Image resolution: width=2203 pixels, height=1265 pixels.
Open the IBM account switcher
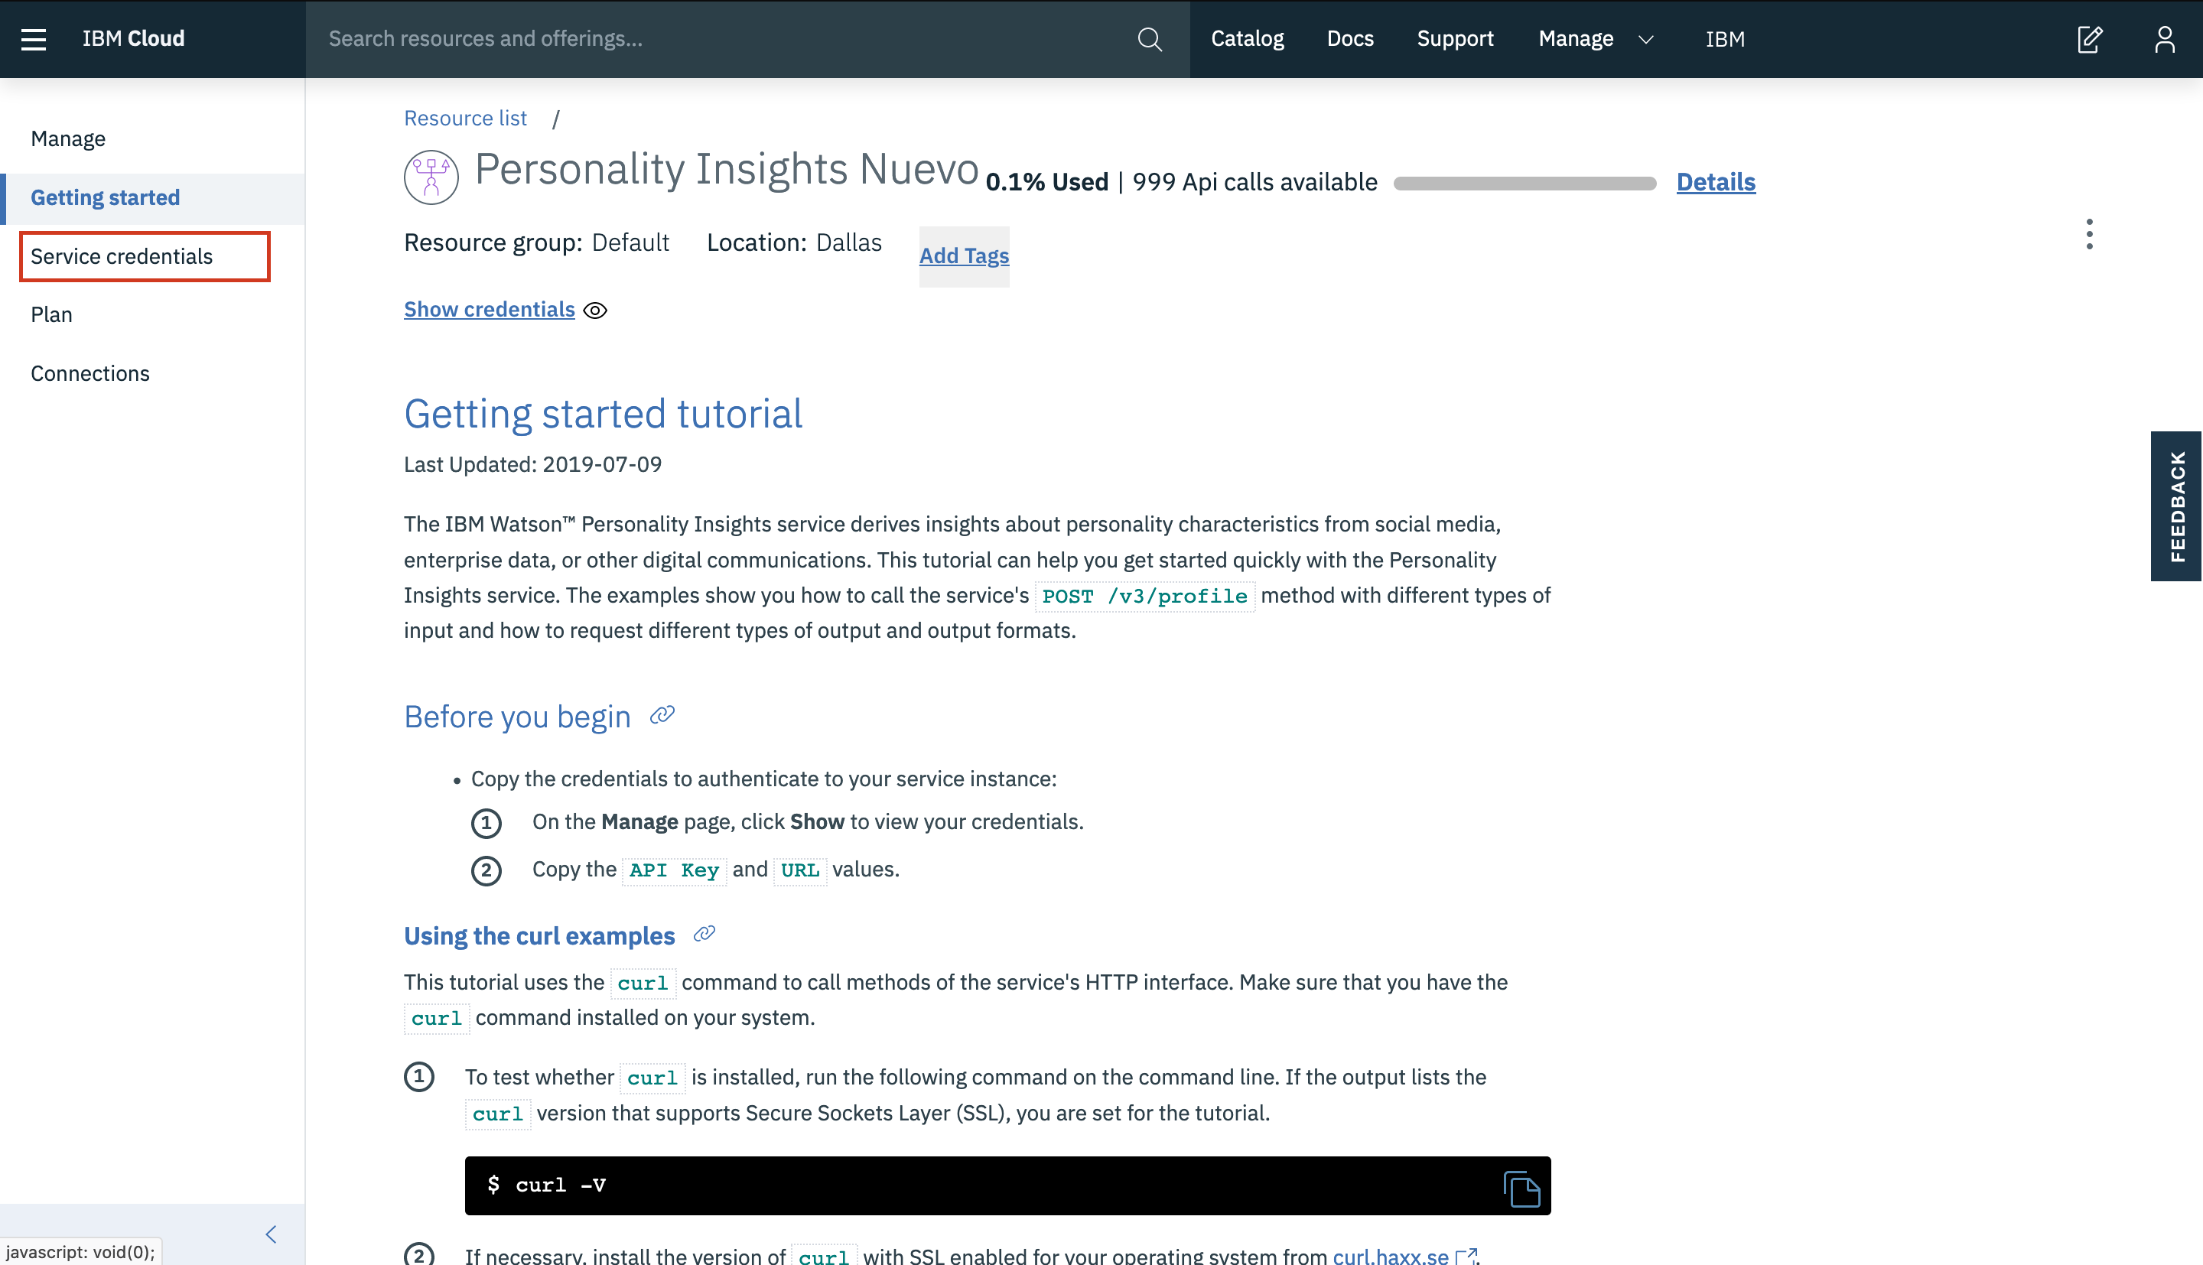(1724, 39)
